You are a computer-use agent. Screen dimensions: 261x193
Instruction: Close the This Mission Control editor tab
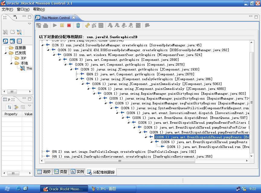[x=74, y=18]
